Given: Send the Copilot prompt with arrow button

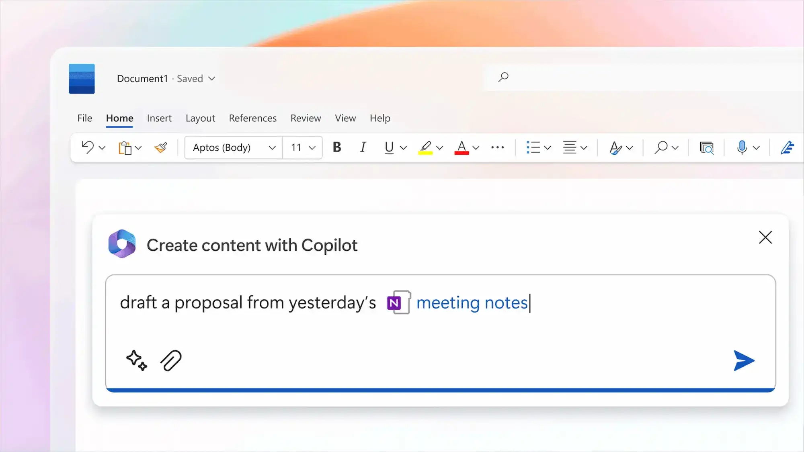Looking at the screenshot, I should [x=744, y=360].
